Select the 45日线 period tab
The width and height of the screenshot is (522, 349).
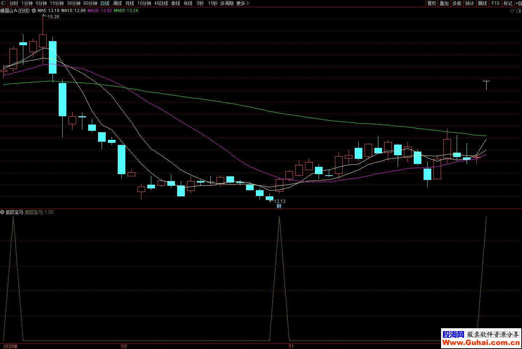point(161,3)
